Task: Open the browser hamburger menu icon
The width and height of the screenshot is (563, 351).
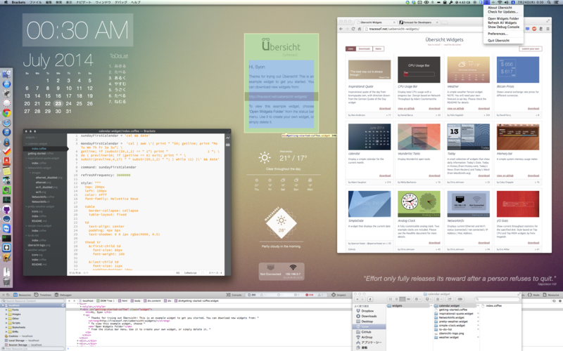Action: (x=548, y=29)
